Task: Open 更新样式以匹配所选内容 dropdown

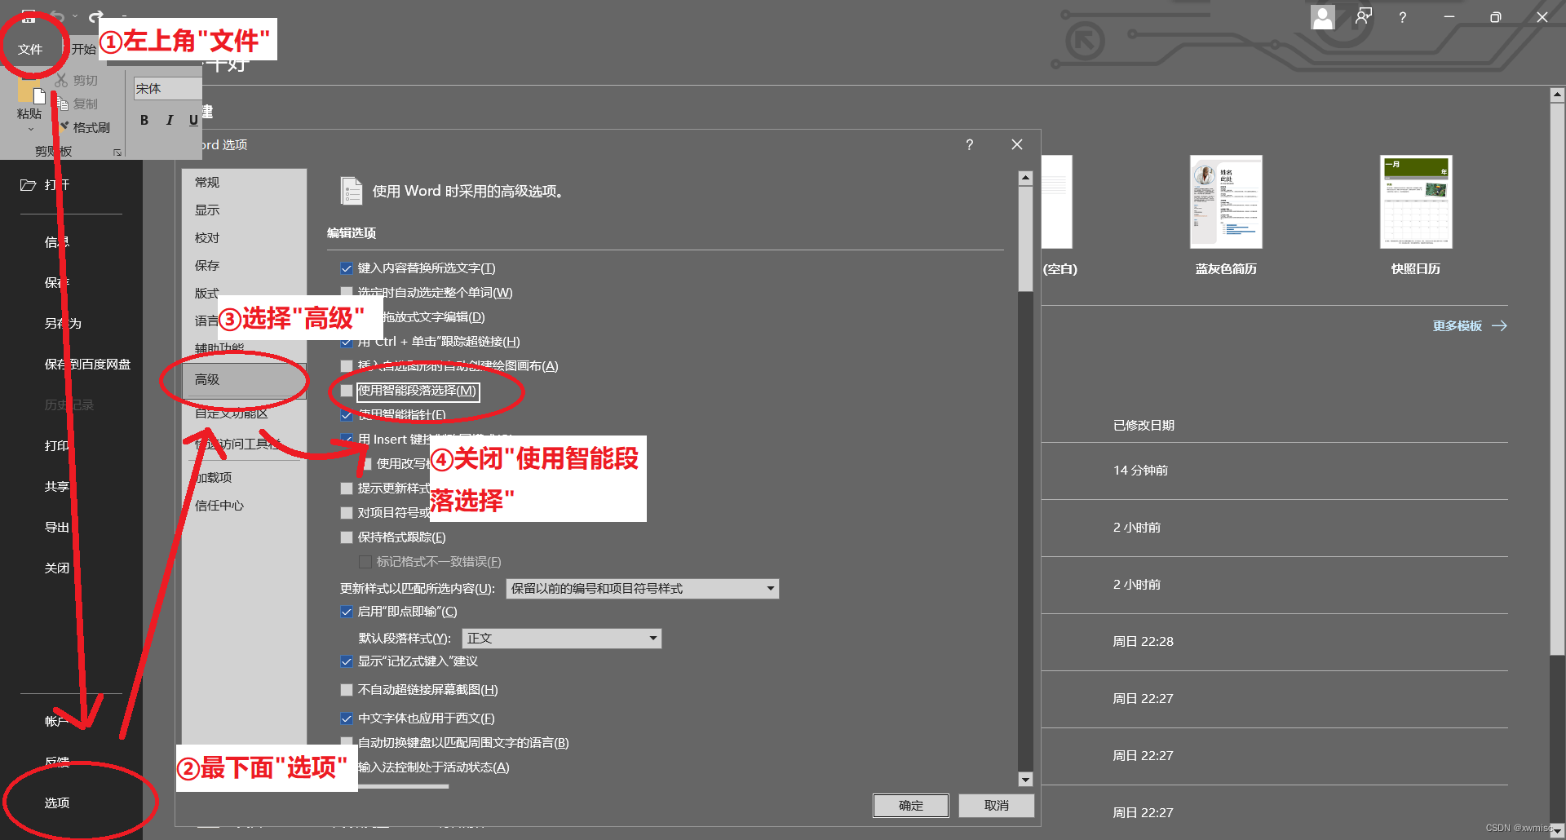Action: pyautogui.click(x=642, y=589)
